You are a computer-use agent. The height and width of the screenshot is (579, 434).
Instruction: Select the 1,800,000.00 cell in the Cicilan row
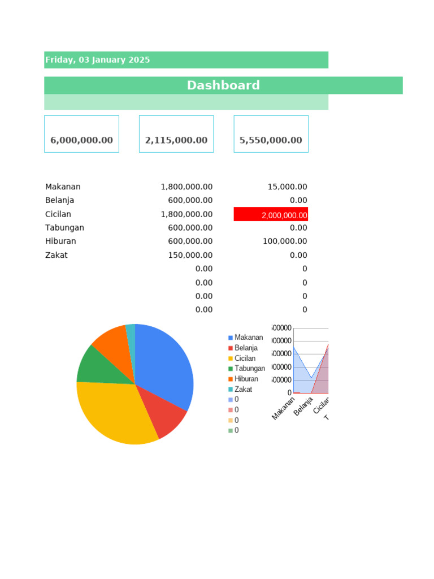(186, 214)
